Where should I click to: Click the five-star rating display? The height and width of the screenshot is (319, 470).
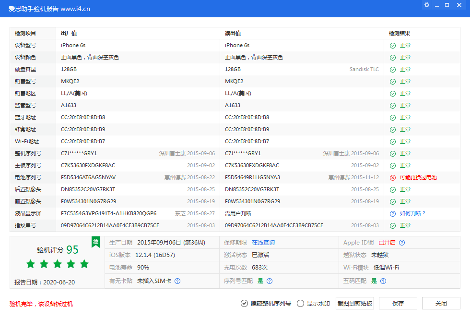58,264
